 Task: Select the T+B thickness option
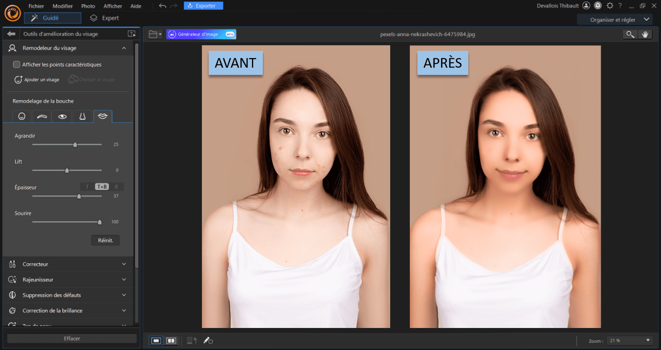pos(102,187)
